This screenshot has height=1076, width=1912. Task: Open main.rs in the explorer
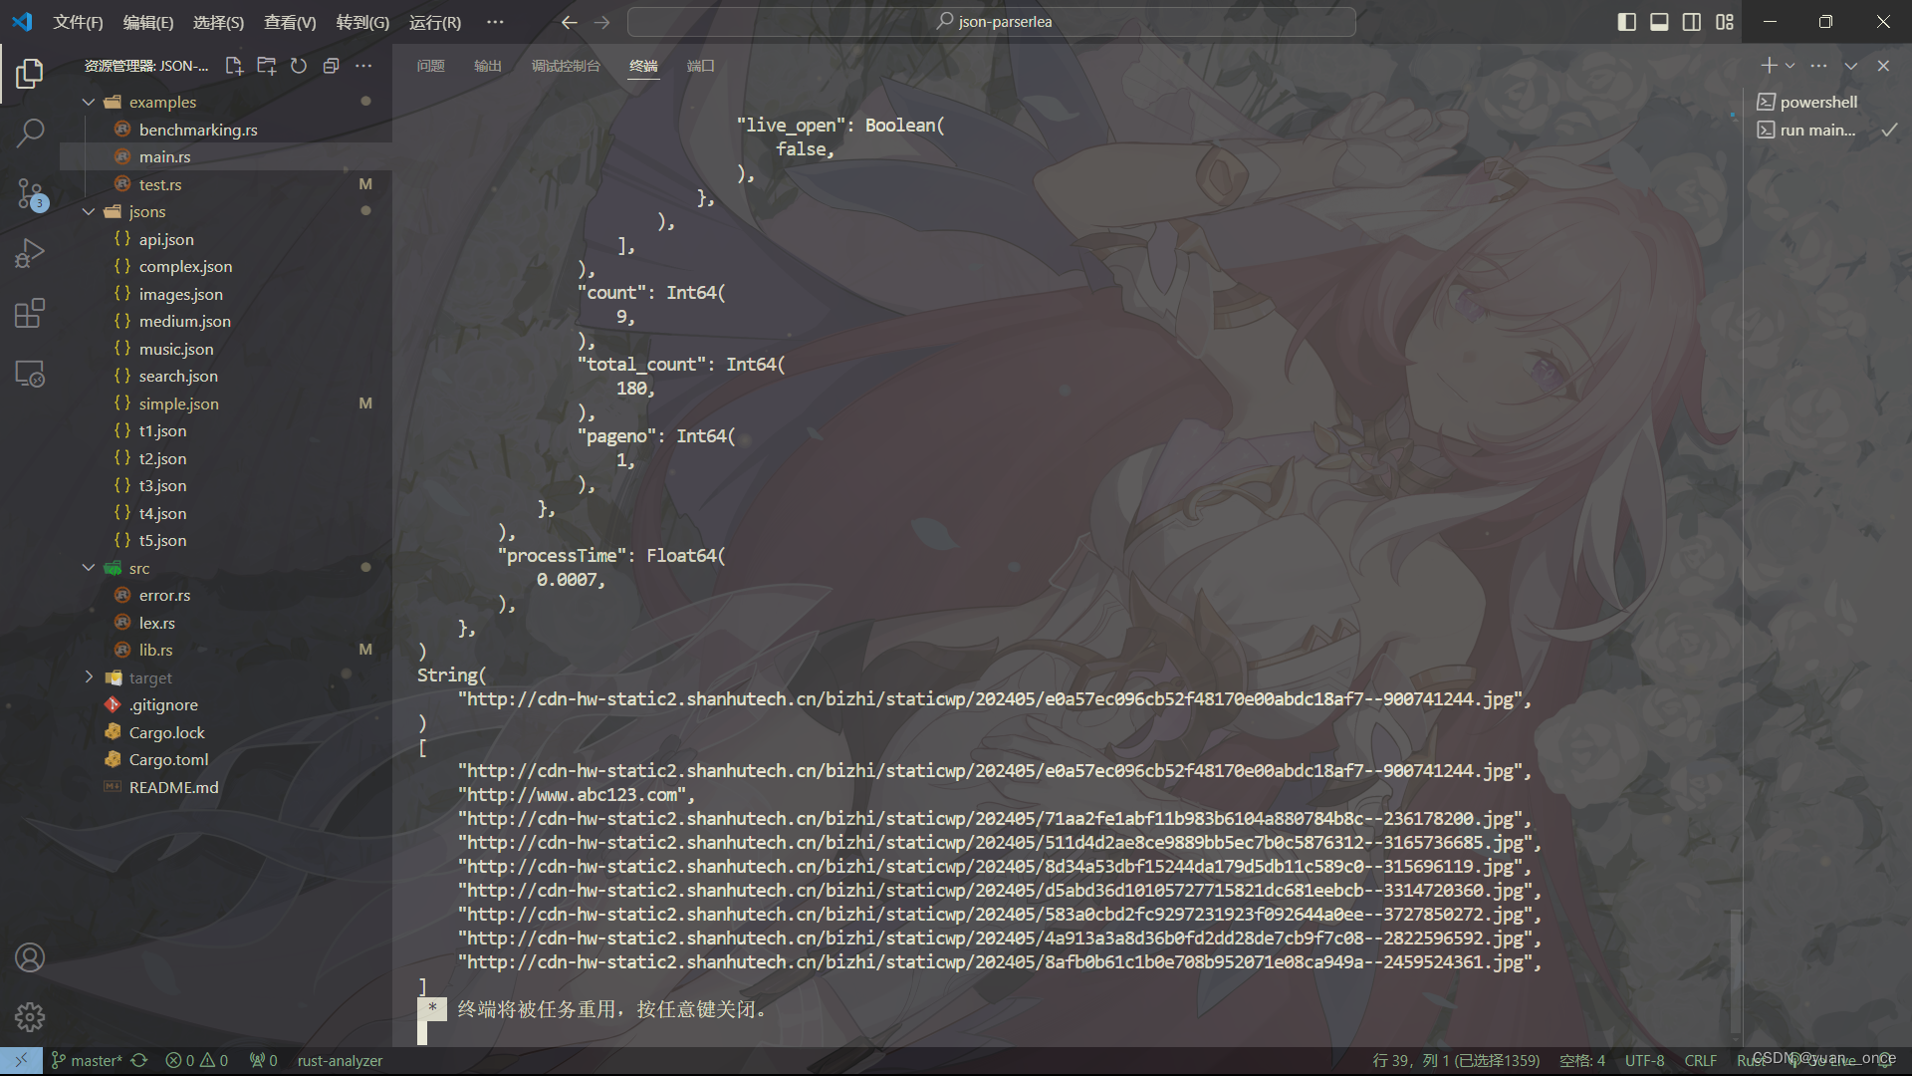pyautogui.click(x=226, y=156)
